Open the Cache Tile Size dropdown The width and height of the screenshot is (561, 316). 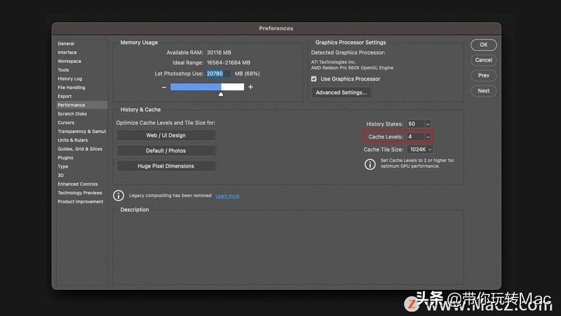[420, 149]
